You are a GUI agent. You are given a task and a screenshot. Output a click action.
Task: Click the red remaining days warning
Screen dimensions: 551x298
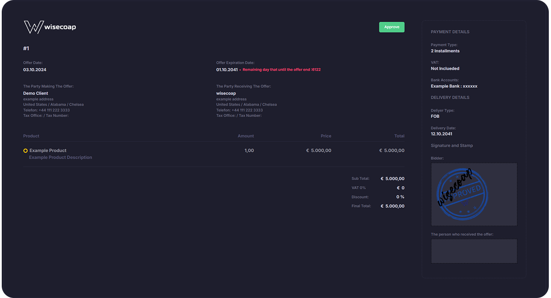[x=281, y=70]
